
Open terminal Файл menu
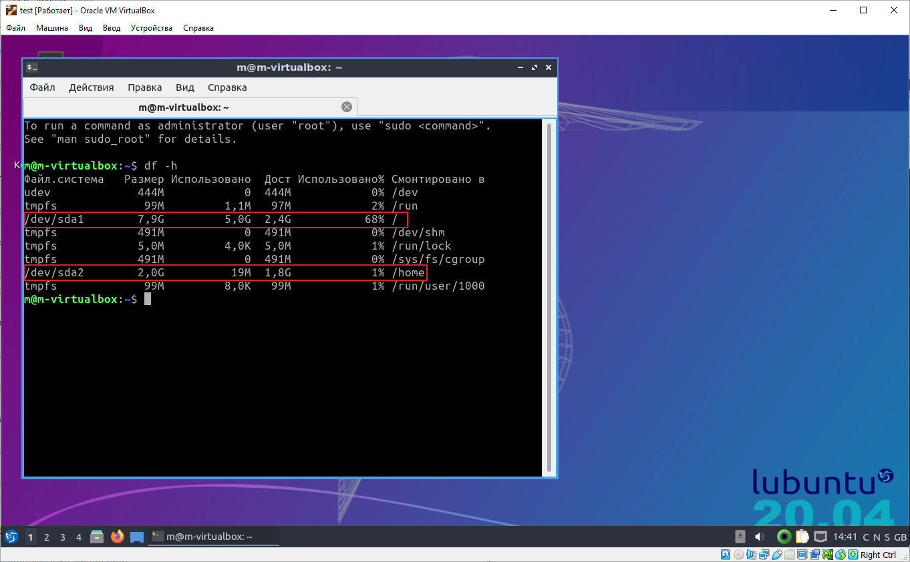tap(42, 87)
